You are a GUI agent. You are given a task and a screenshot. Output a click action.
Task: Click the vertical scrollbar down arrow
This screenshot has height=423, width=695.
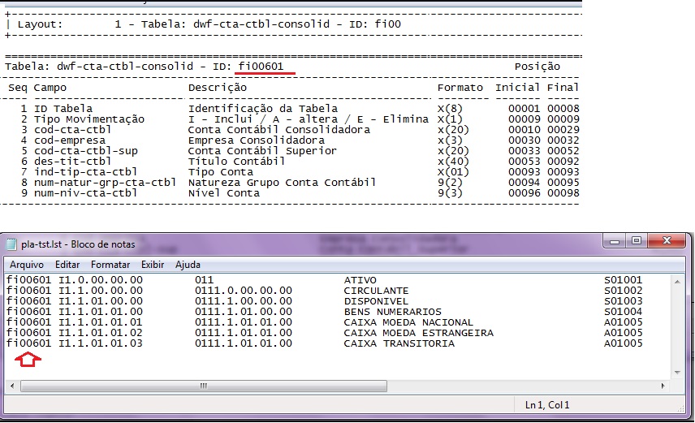coord(677,373)
